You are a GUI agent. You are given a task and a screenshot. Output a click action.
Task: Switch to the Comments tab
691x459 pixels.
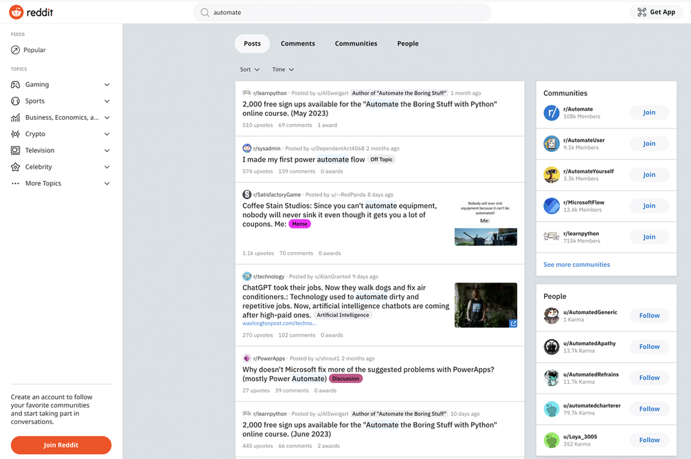click(298, 43)
